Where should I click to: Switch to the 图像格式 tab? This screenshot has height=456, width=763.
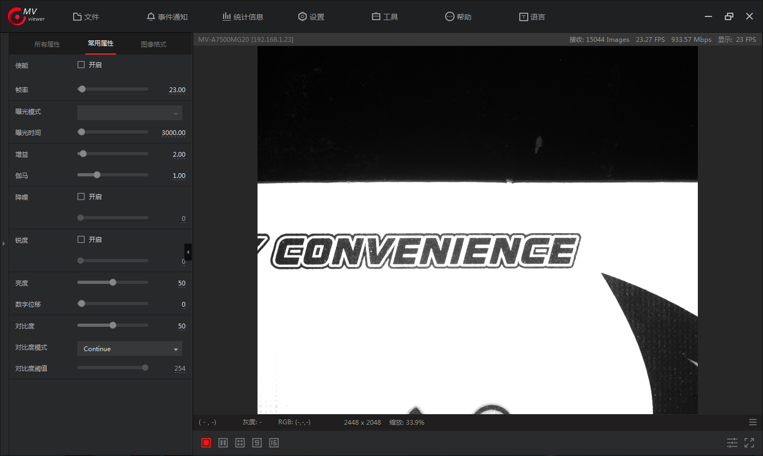[154, 44]
